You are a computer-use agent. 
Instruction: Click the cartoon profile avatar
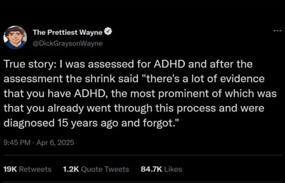point(15,37)
